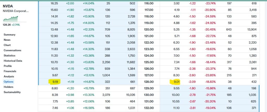The width and height of the screenshot is (267, 112).
Task: Open the Historical Data page
Action: [13, 61]
